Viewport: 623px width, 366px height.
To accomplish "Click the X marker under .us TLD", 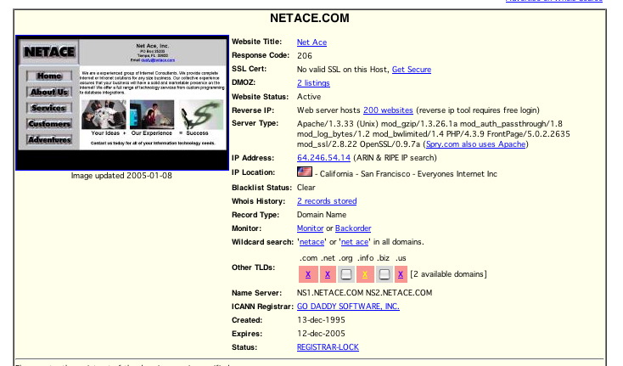I will click(x=401, y=274).
